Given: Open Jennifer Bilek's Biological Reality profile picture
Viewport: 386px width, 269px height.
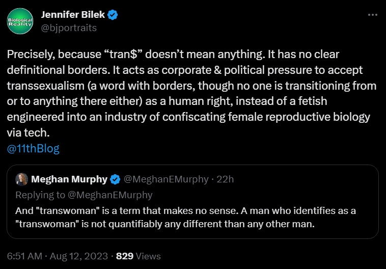Looking at the screenshot, I should click(20, 22).
